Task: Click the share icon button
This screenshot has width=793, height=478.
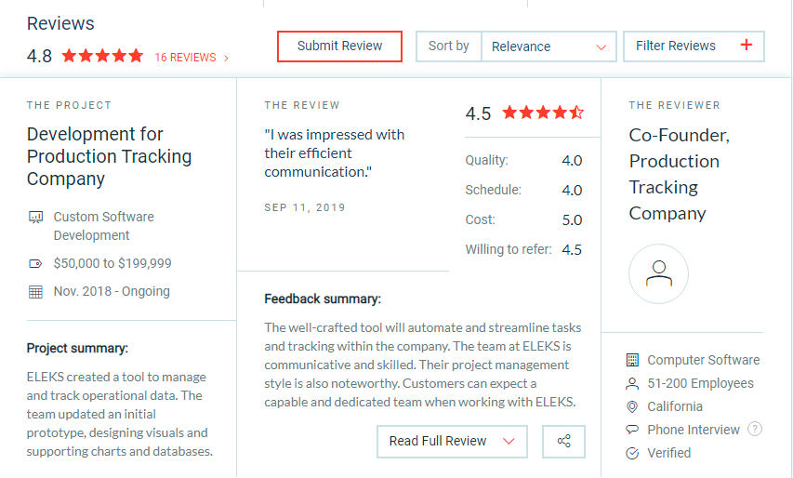Action: click(x=563, y=442)
